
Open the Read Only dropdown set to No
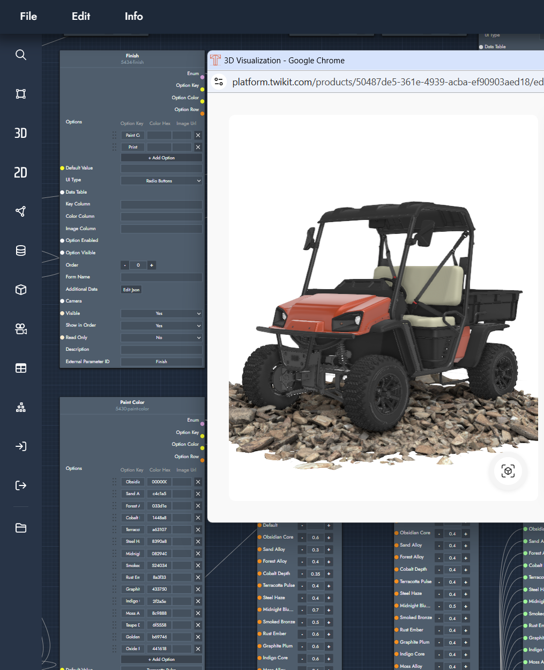[161, 337]
